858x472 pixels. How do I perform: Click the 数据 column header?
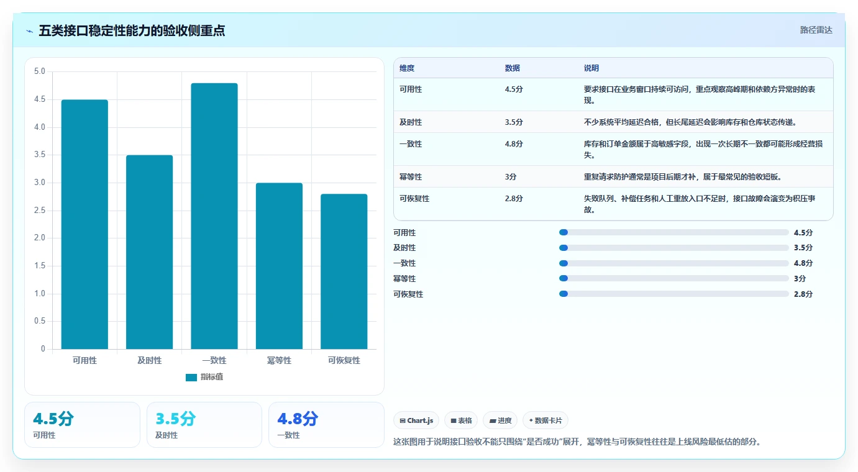tap(513, 68)
